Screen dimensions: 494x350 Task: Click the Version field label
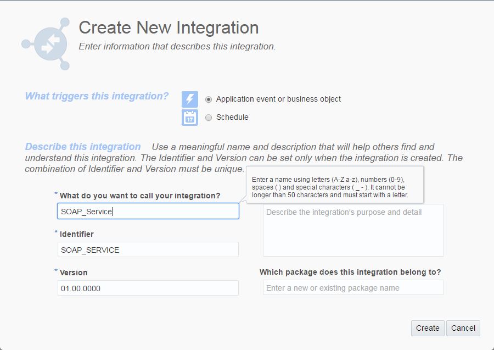(74, 273)
